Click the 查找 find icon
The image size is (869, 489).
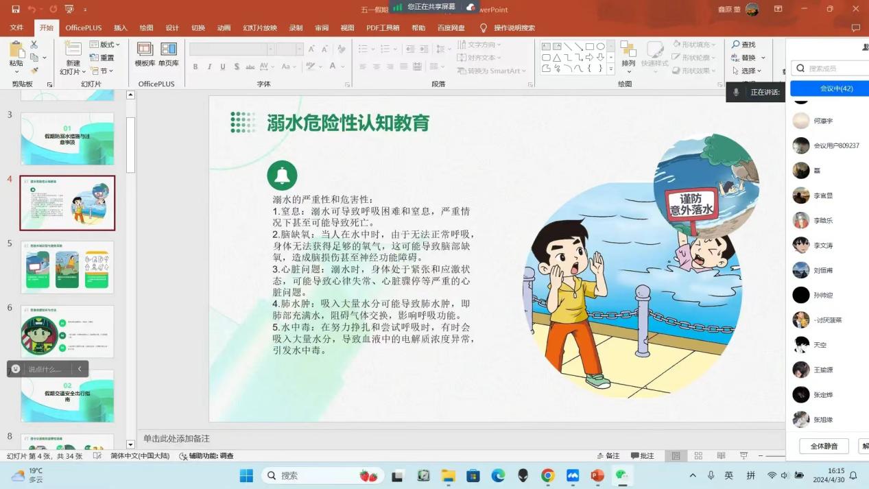point(743,45)
